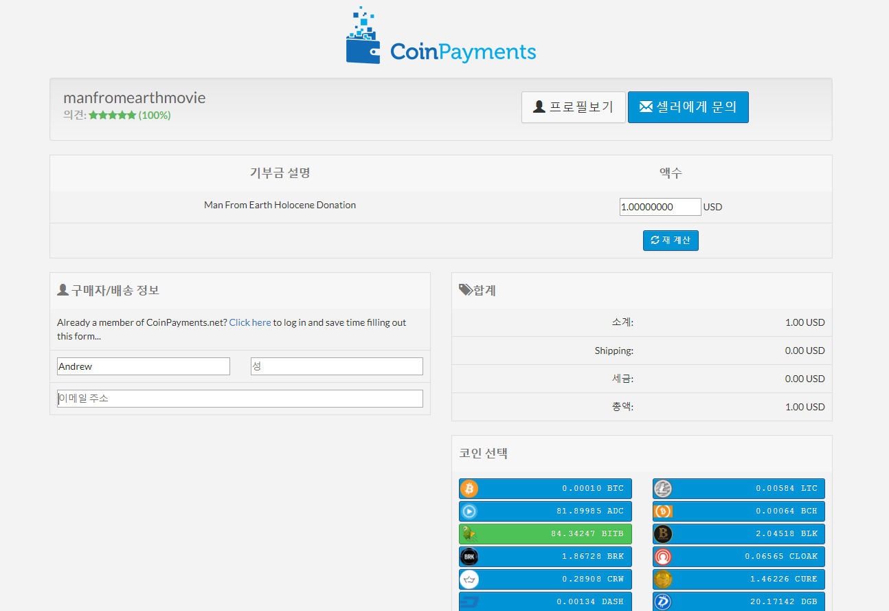Open the 'Click here' login link
The height and width of the screenshot is (611, 889).
(x=250, y=322)
